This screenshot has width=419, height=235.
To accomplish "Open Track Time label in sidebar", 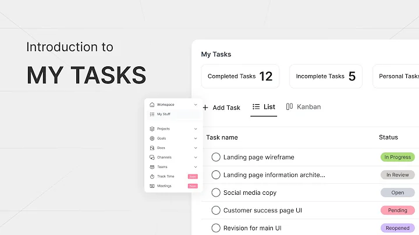I will click(x=166, y=176).
